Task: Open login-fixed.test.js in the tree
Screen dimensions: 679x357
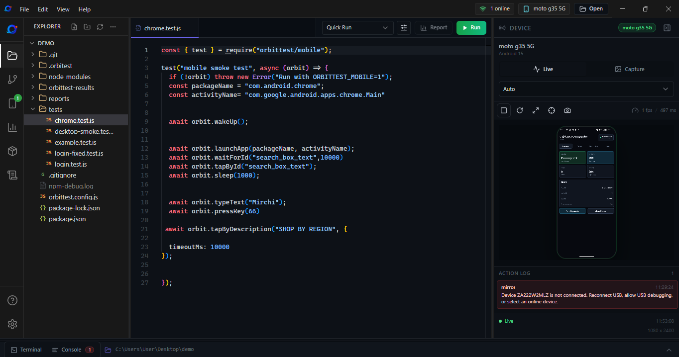Action: click(76, 153)
